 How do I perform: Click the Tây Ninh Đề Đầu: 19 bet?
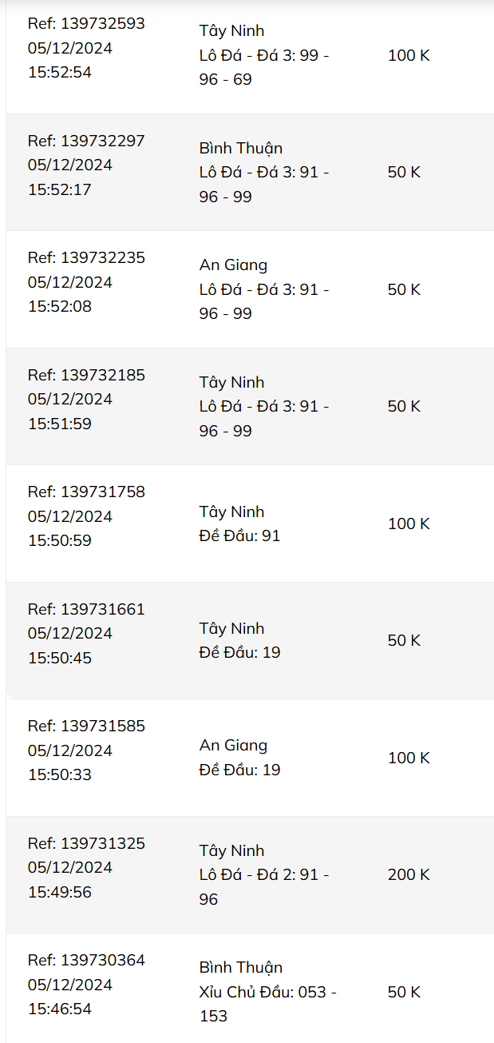click(x=239, y=641)
